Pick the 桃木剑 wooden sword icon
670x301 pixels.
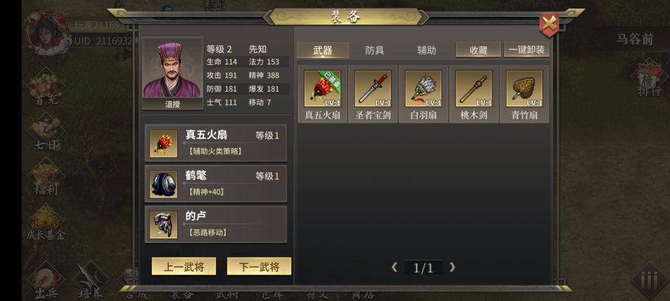coord(474,89)
